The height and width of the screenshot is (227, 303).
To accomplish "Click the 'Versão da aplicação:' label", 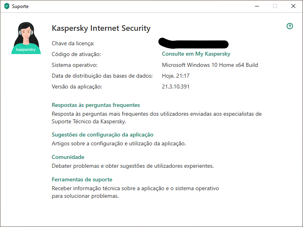I will tap(77, 86).
